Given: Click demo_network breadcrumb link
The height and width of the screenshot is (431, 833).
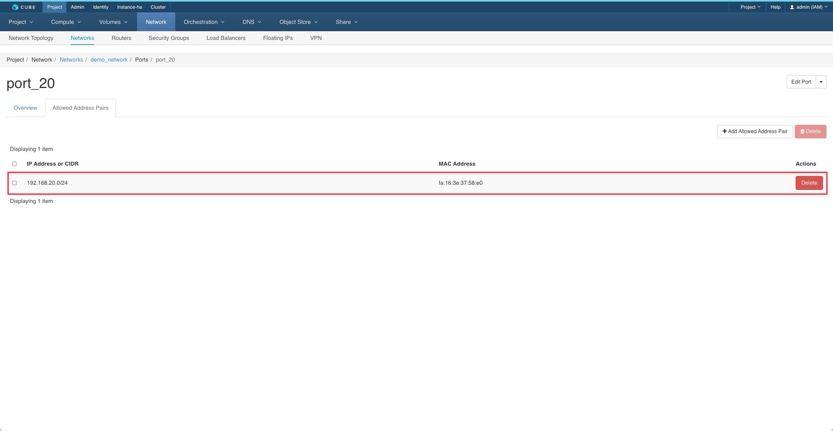Looking at the screenshot, I should [109, 60].
